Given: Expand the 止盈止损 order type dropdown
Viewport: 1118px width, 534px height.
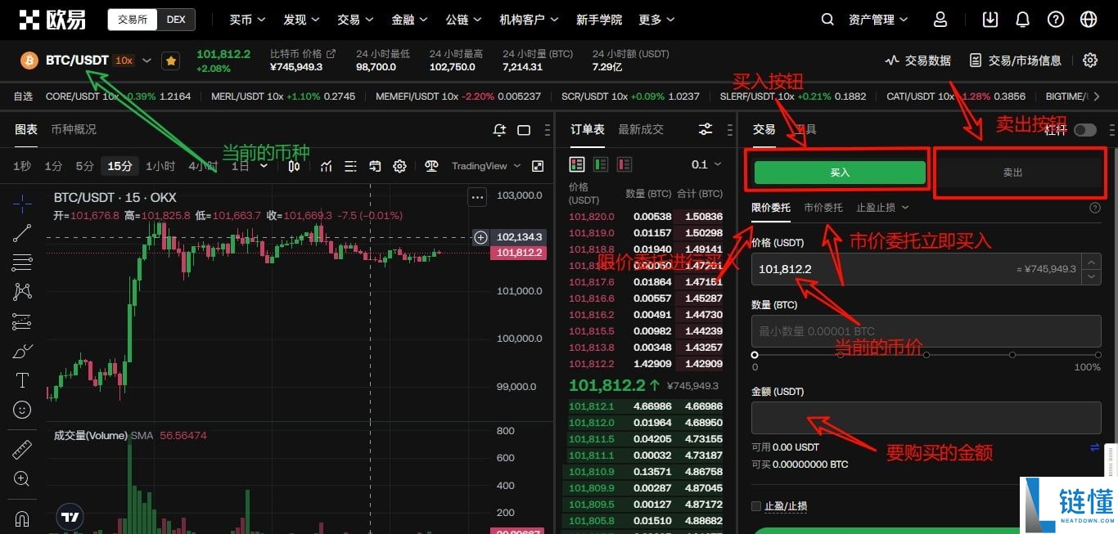Looking at the screenshot, I should click(x=882, y=208).
